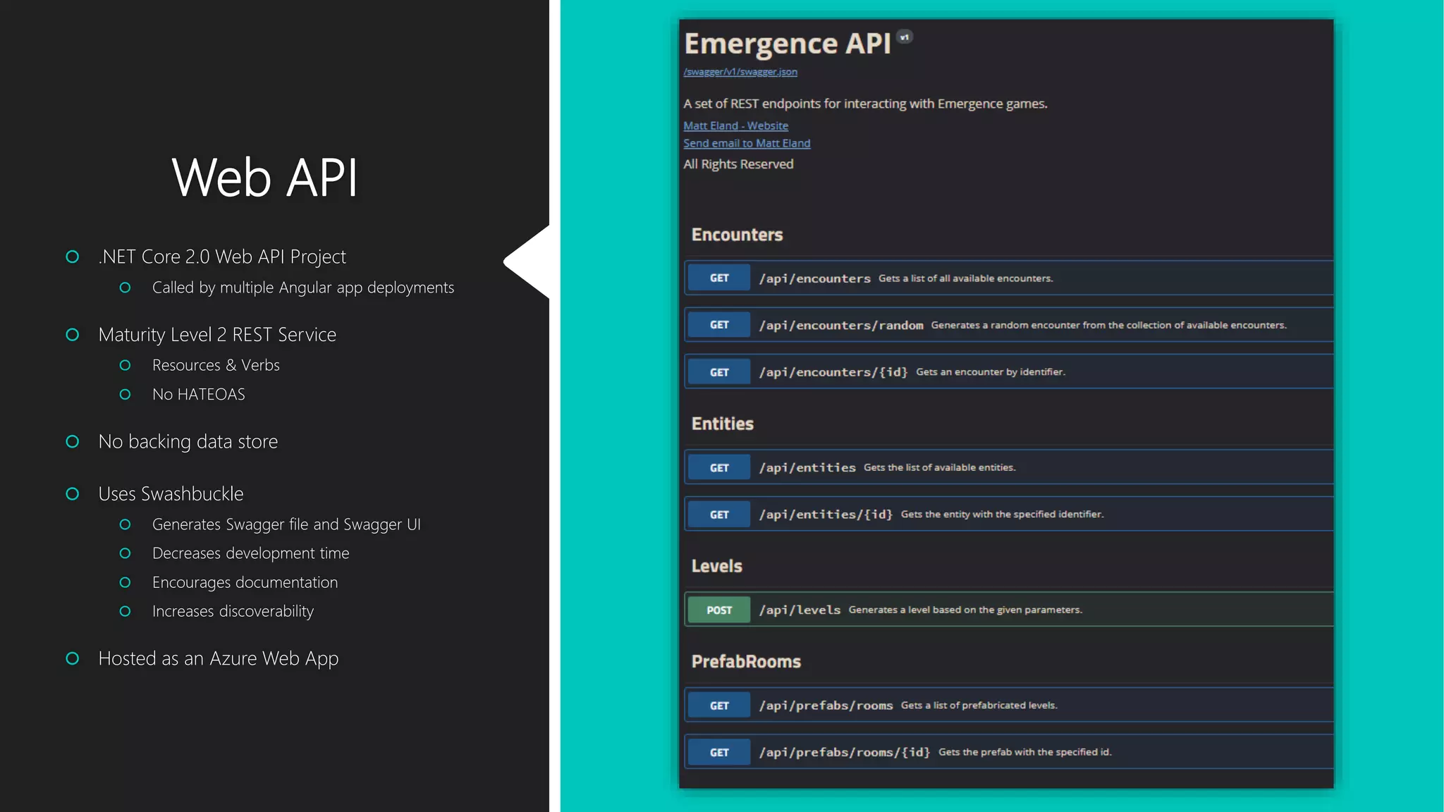This screenshot has width=1444, height=812.
Task: Click 'Gets the entity with the specified identifier.'
Action: [1003, 515]
